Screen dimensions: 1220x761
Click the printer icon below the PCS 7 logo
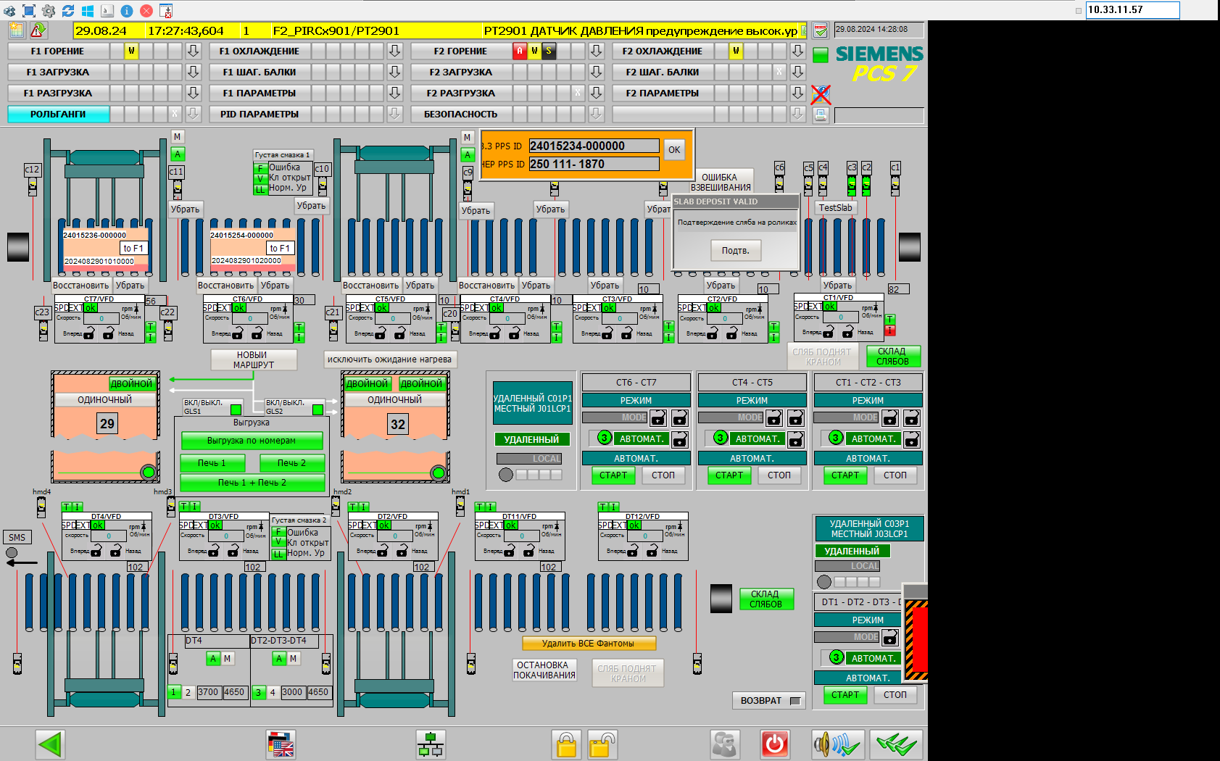(821, 115)
